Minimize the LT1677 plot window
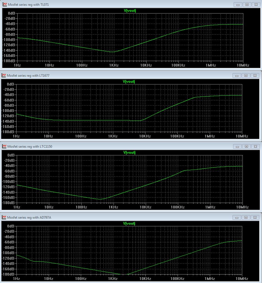Screen dimensions: 262x283 pyautogui.click(x=237, y=76)
